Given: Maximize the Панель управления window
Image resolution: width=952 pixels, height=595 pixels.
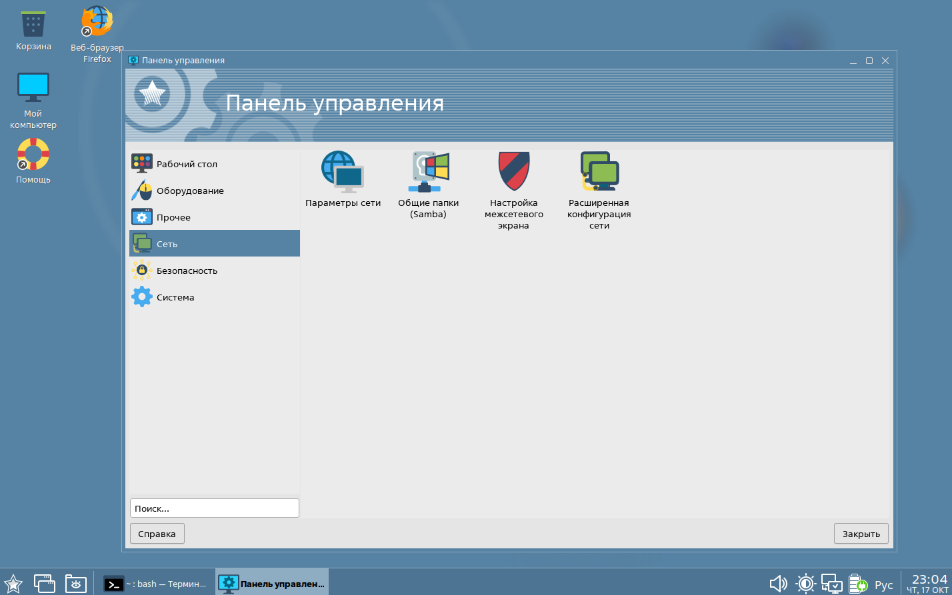Looking at the screenshot, I should pos(869,61).
